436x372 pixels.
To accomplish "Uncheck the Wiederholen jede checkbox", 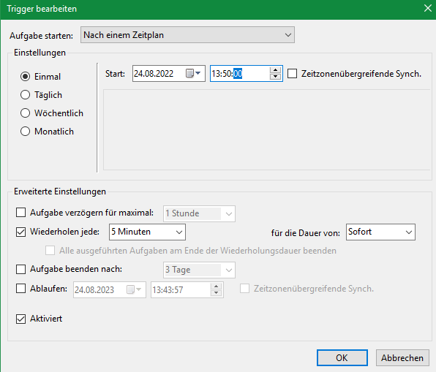I will [21, 232].
